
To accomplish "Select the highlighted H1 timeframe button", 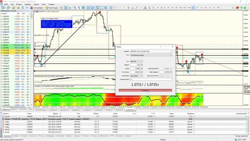I will [x=193, y=8].
